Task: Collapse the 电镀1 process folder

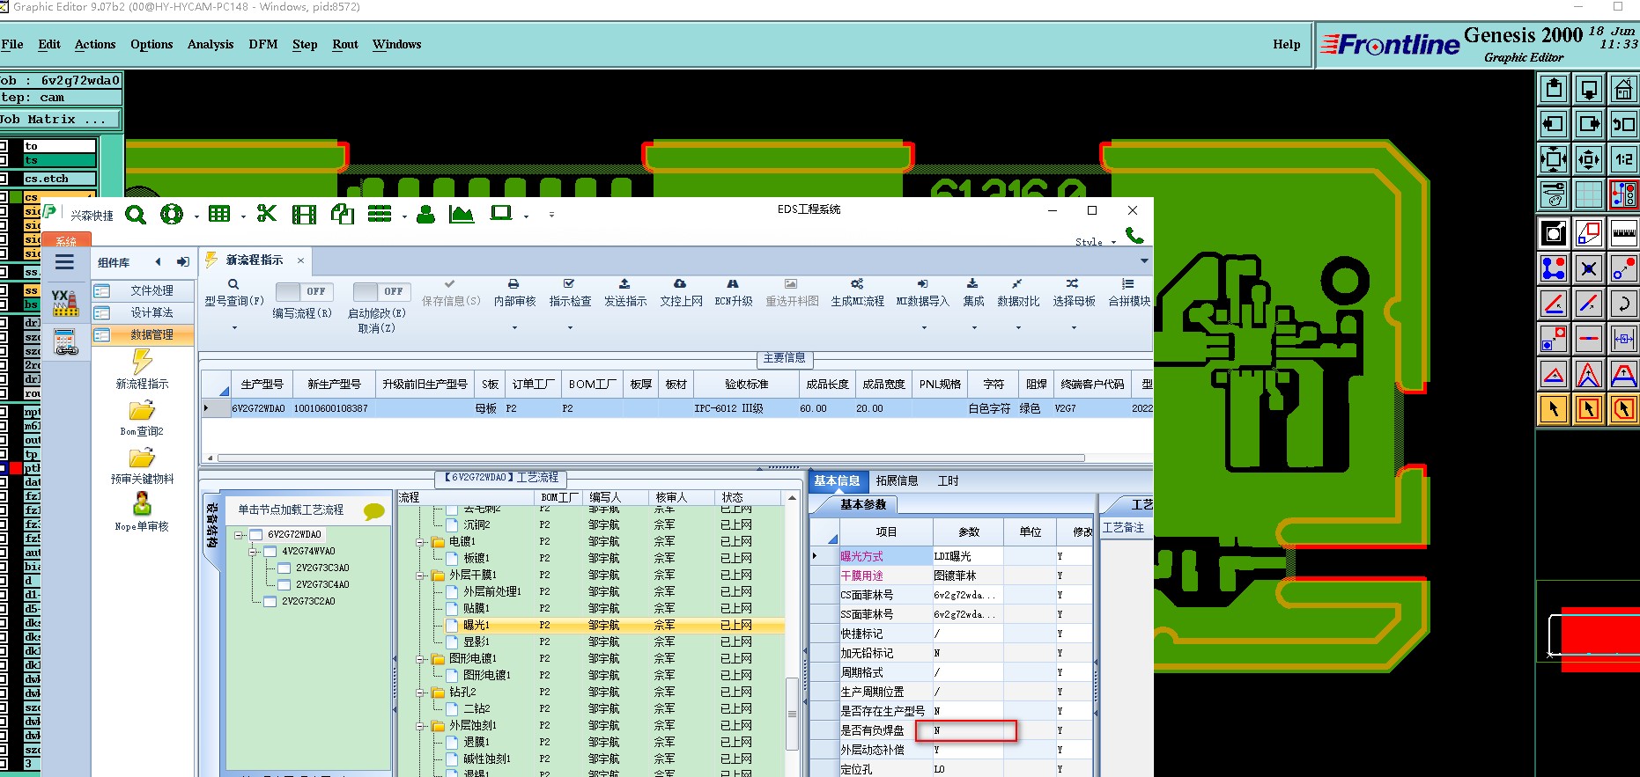Action: [x=421, y=542]
